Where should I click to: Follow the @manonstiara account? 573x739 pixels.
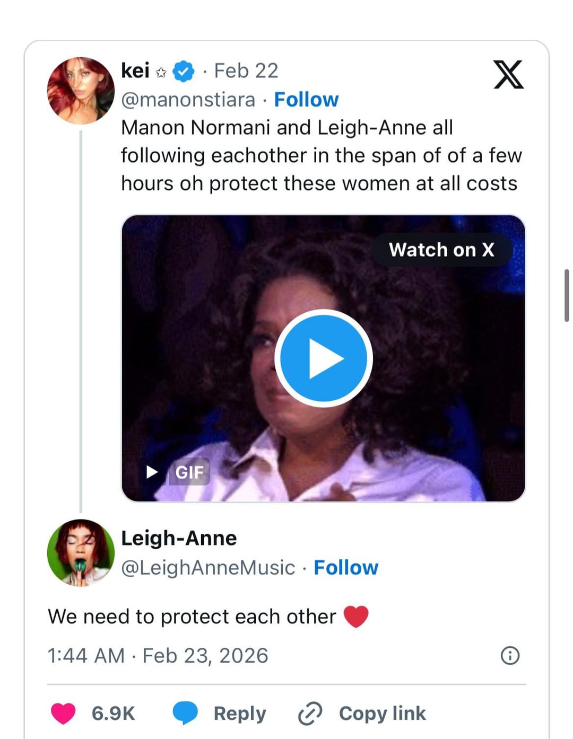306,100
